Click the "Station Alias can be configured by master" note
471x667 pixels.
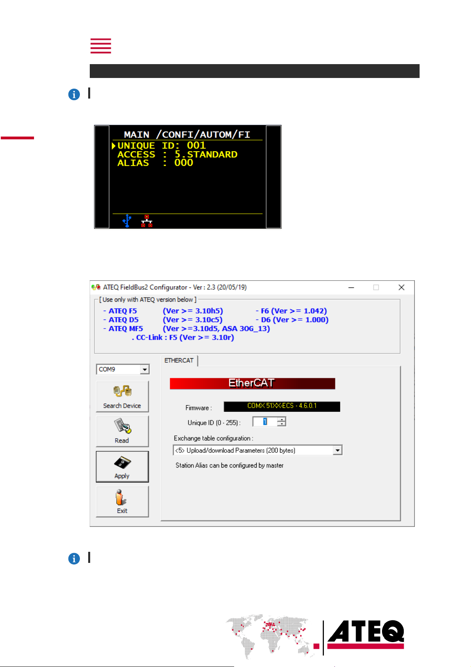pyautogui.click(x=229, y=466)
